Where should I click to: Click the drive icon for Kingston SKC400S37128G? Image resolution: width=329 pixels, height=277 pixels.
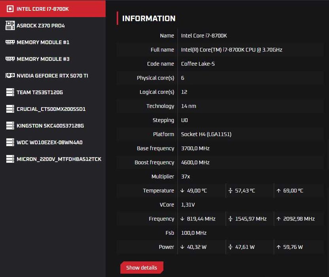coord(10,125)
